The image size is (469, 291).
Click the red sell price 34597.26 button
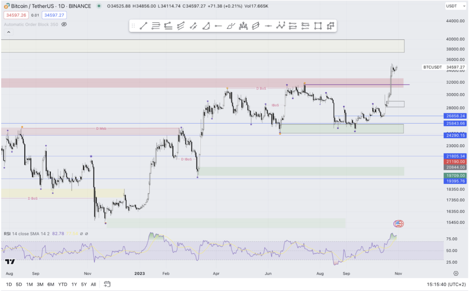pos(16,15)
